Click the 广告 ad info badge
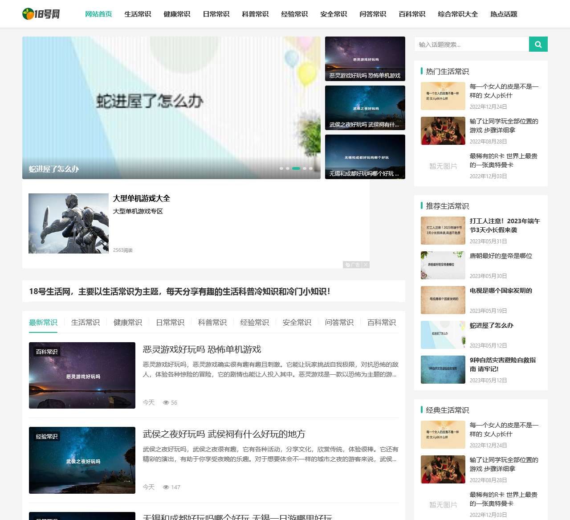Screen dimensions: 570x520 coord(353,265)
